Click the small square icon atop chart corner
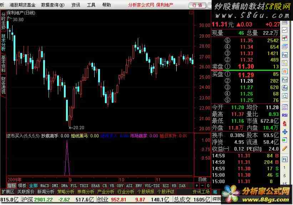This screenshot has height=205, width=293. (191, 13)
